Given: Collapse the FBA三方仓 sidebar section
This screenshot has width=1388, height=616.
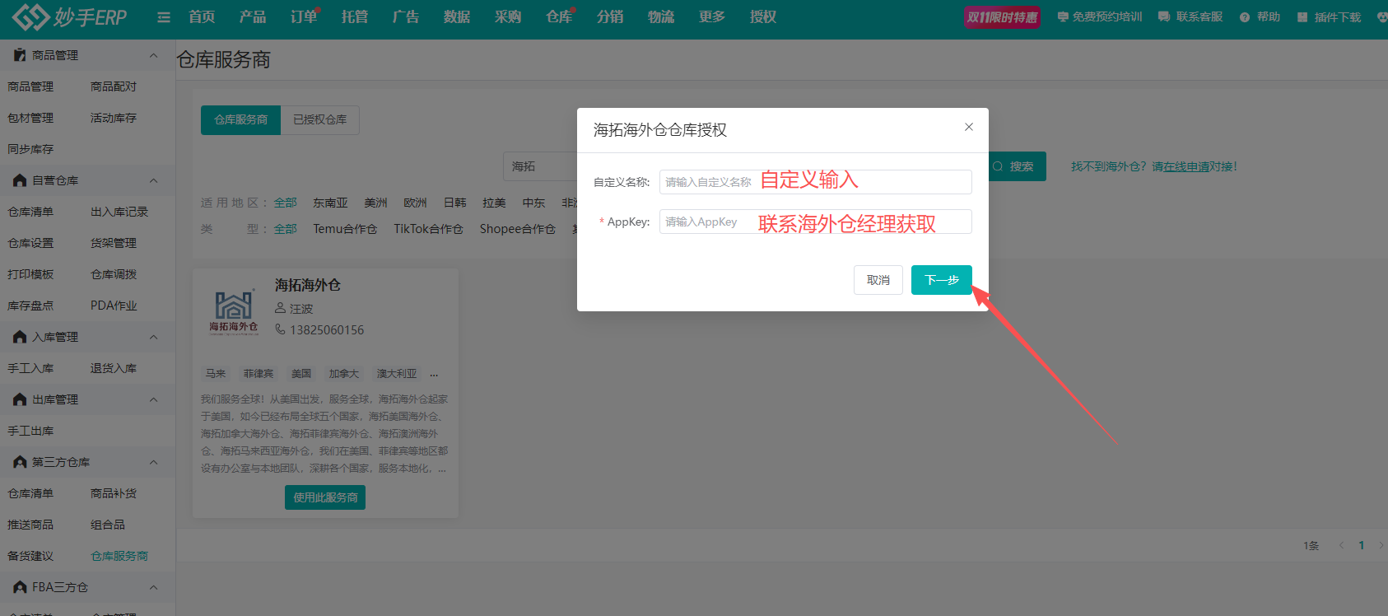Looking at the screenshot, I should pyautogui.click(x=153, y=587).
